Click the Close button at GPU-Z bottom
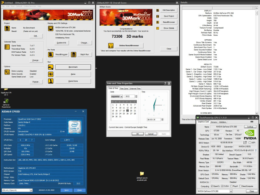 [252, 191]
